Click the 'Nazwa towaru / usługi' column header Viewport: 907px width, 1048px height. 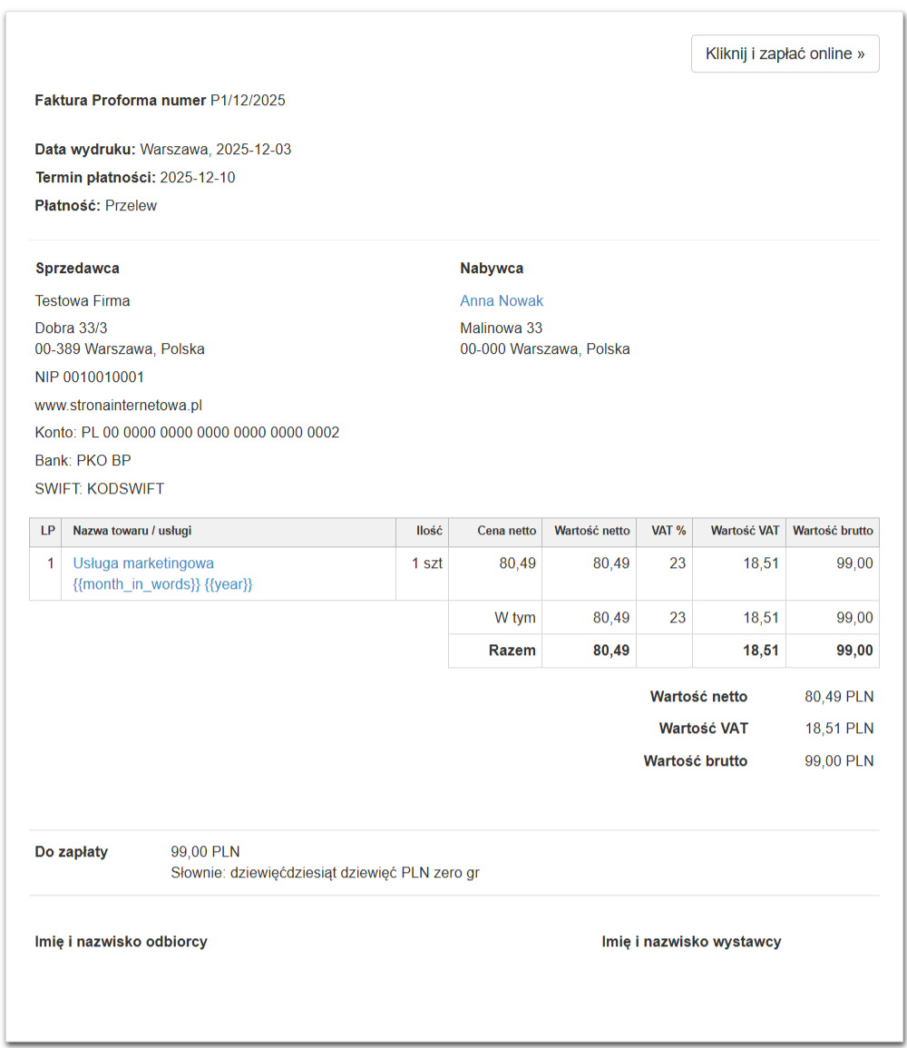[x=132, y=531]
